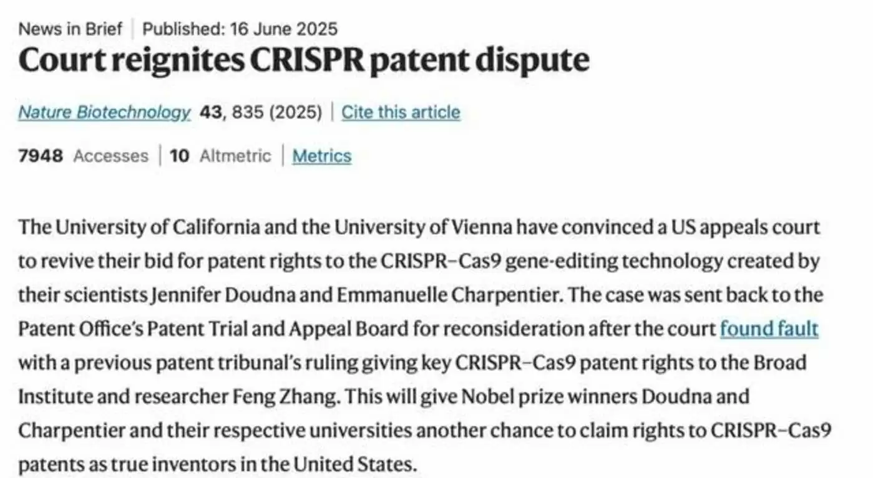873x478 pixels.
Task: Open the Nature Biotechnology journal link
Action: click(x=104, y=112)
